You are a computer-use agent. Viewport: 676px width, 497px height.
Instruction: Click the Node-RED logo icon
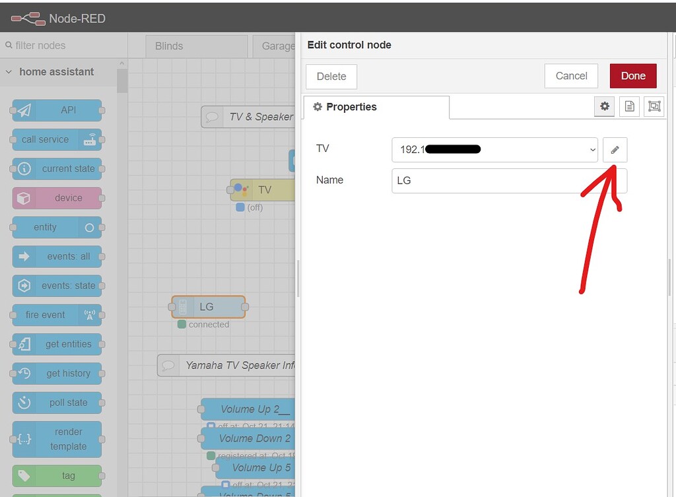28,18
